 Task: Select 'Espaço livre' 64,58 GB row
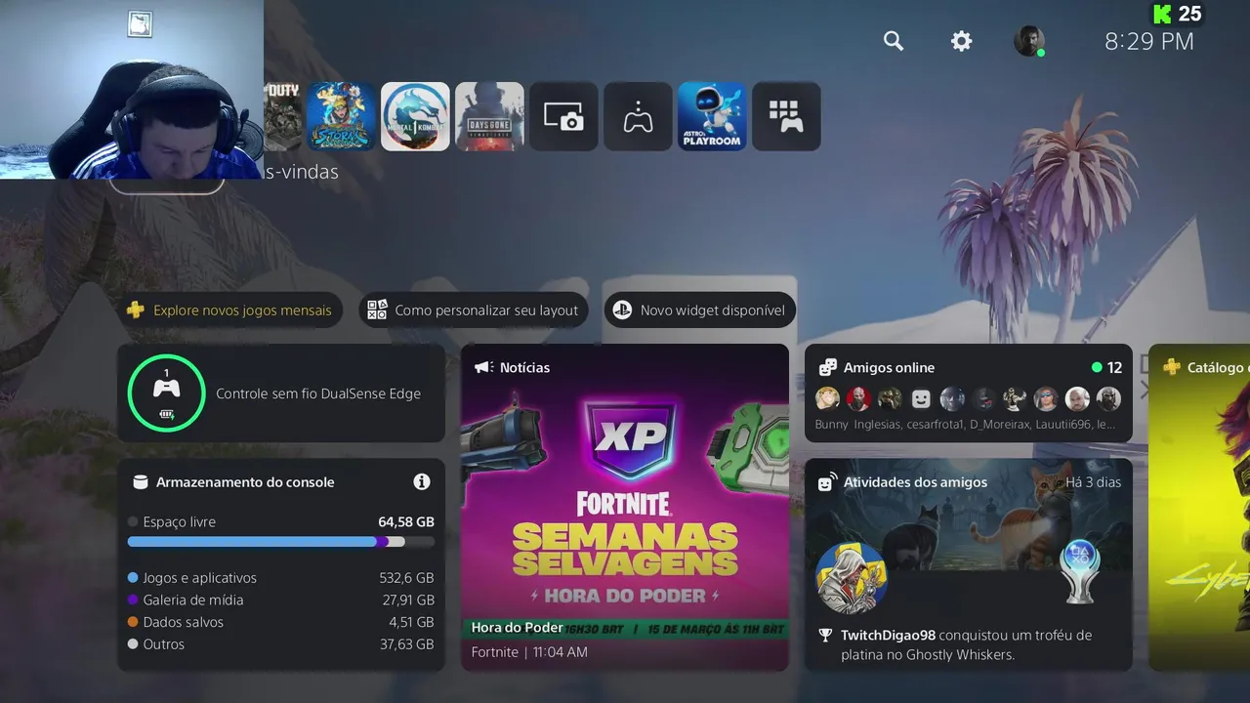point(281,522)
